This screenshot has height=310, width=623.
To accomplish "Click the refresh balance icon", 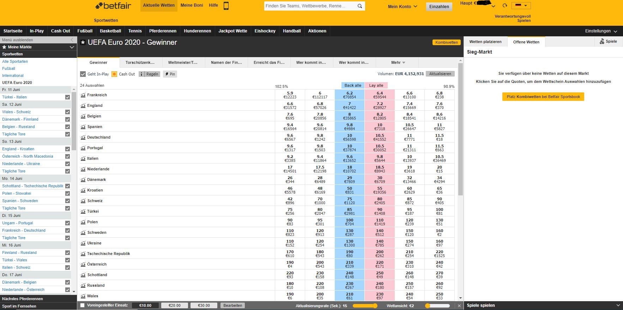I will pos(505,6).
